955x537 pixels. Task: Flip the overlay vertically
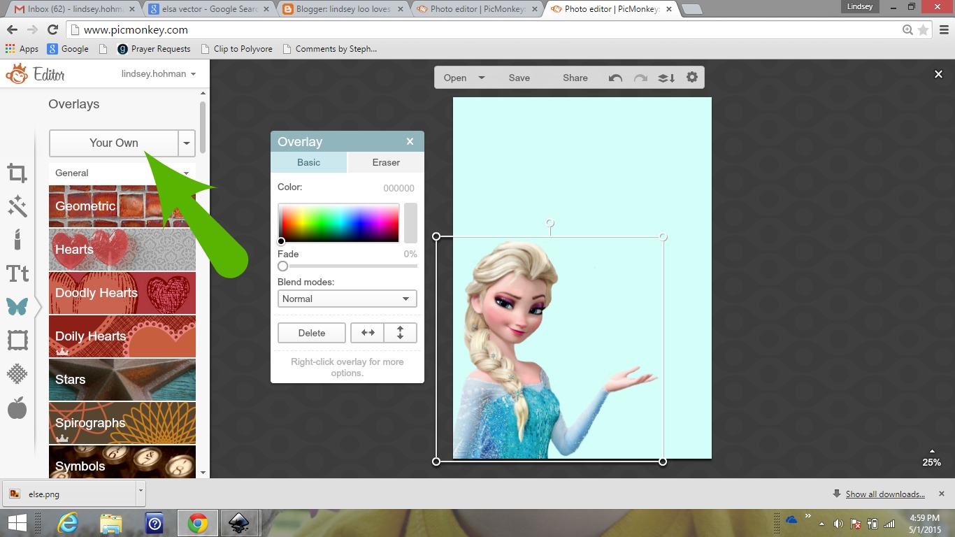click(401, 333)
